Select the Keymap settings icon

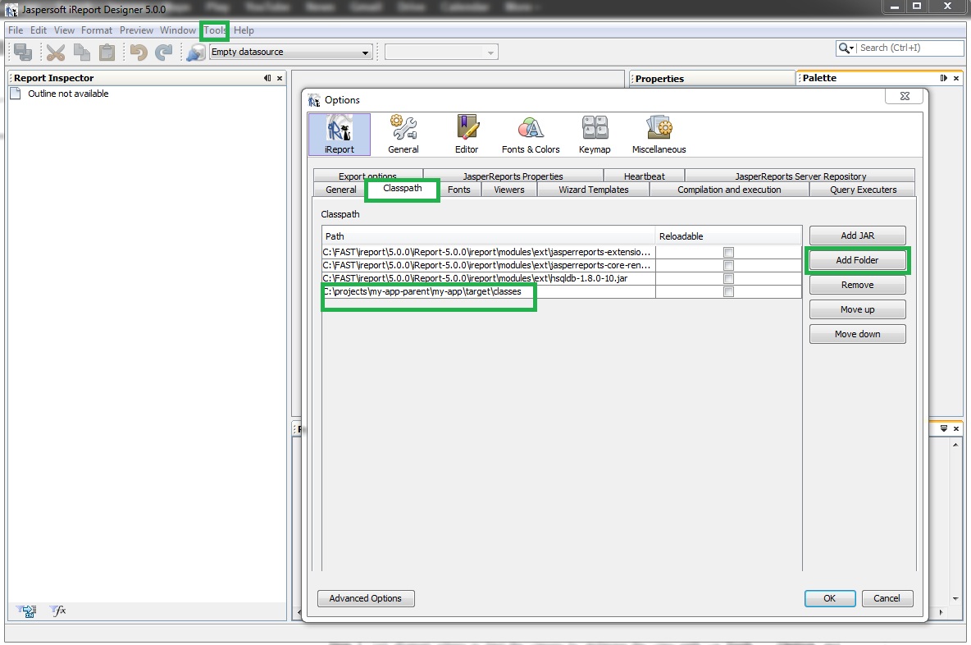[x=594, y=134]
